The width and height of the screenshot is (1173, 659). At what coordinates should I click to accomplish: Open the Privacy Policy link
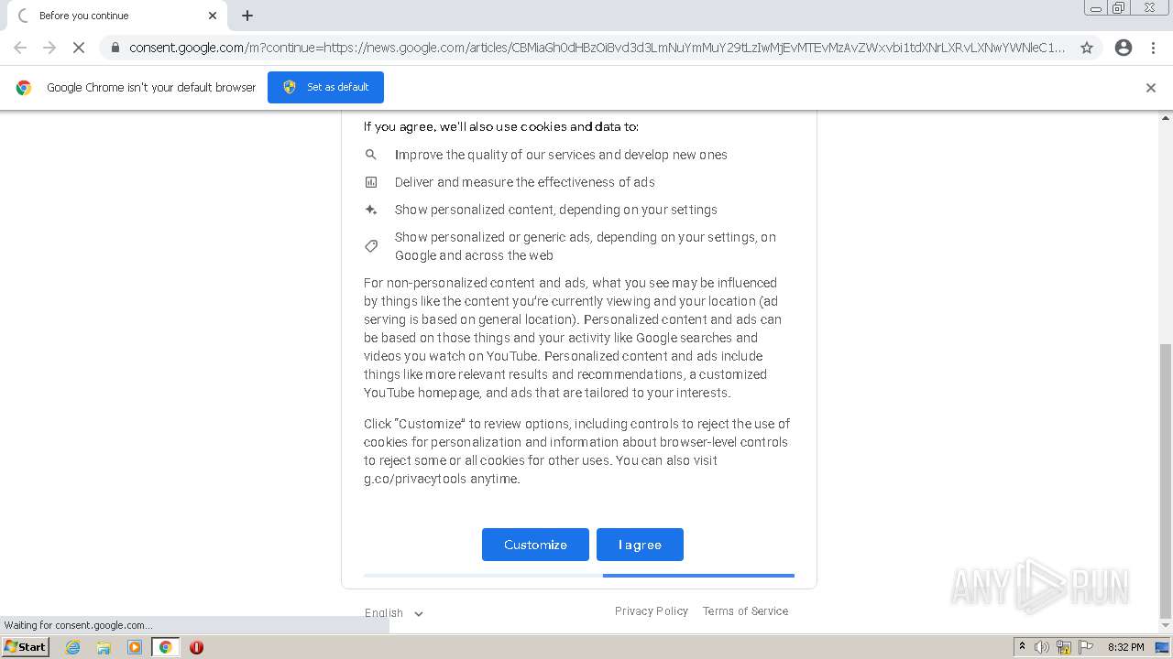click(x=652, y=611)
